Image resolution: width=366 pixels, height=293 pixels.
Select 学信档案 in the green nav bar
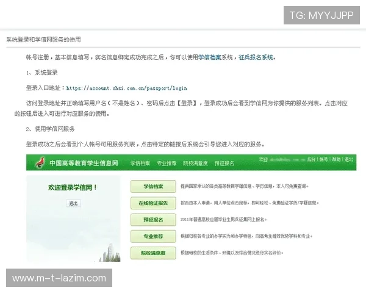point(140,163)
